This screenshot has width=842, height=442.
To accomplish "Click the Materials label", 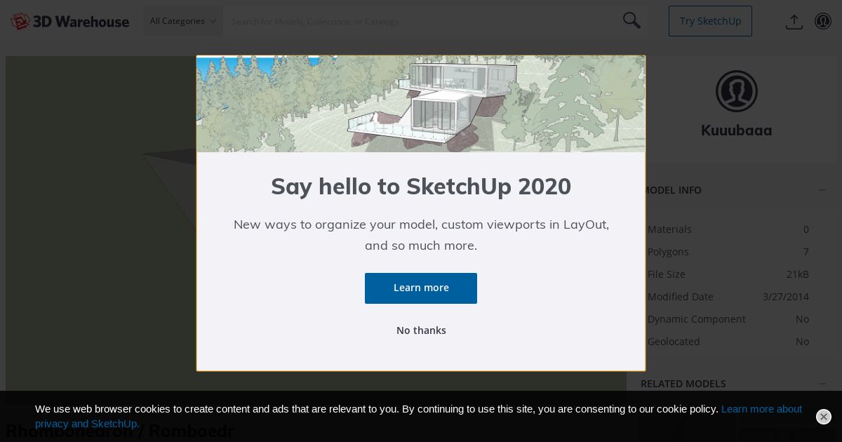I will 669,229.
